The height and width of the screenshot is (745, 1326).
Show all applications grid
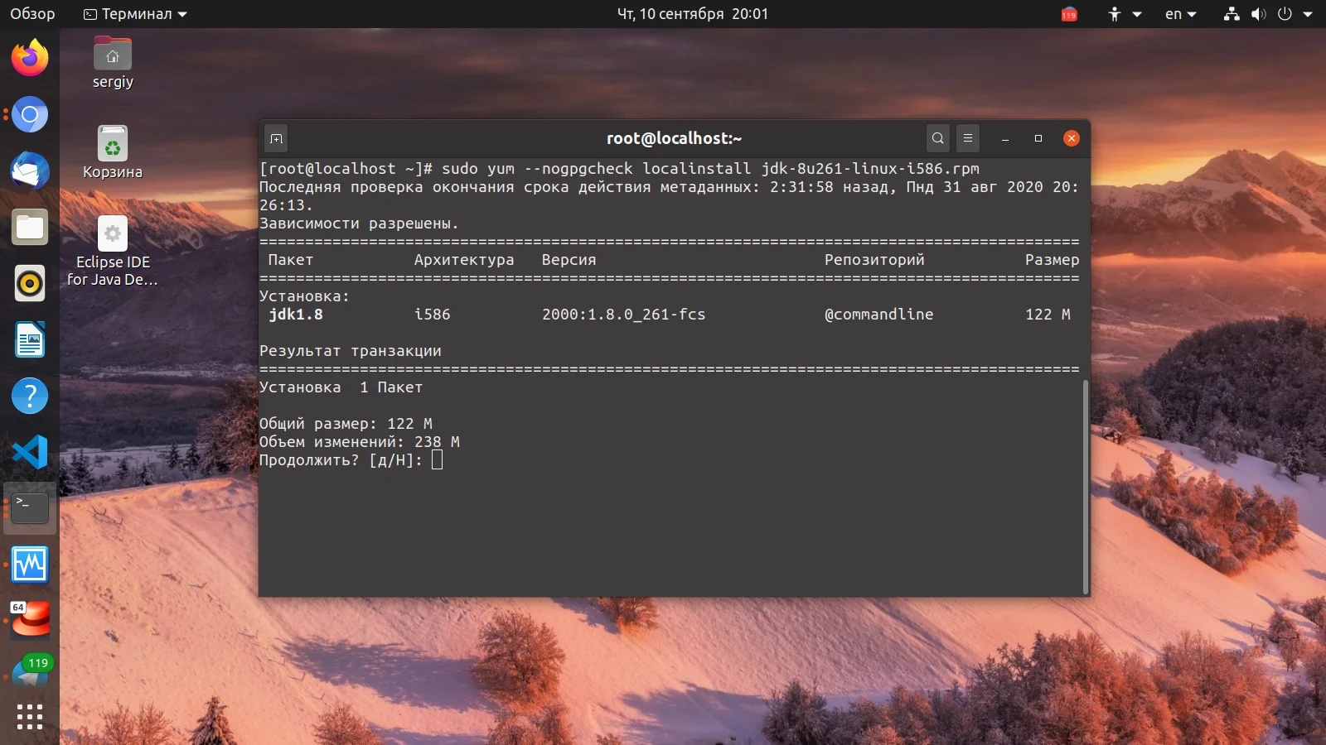pyautogui.click(x=30, y=717)
